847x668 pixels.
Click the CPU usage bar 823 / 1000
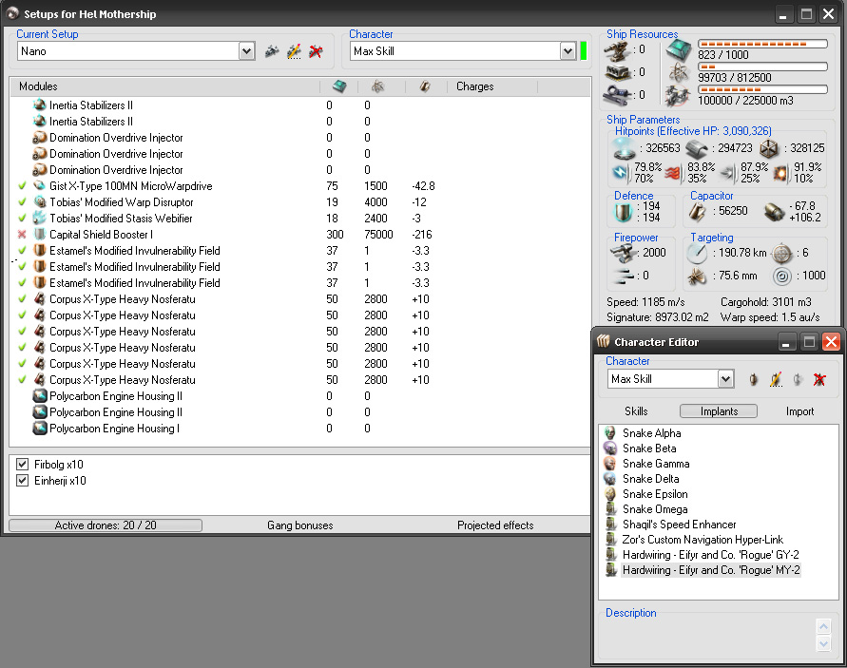pos(762,44)
